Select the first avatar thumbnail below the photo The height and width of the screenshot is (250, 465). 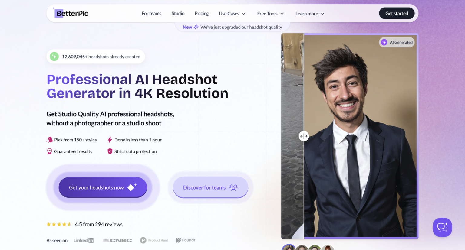click(289, 248)
